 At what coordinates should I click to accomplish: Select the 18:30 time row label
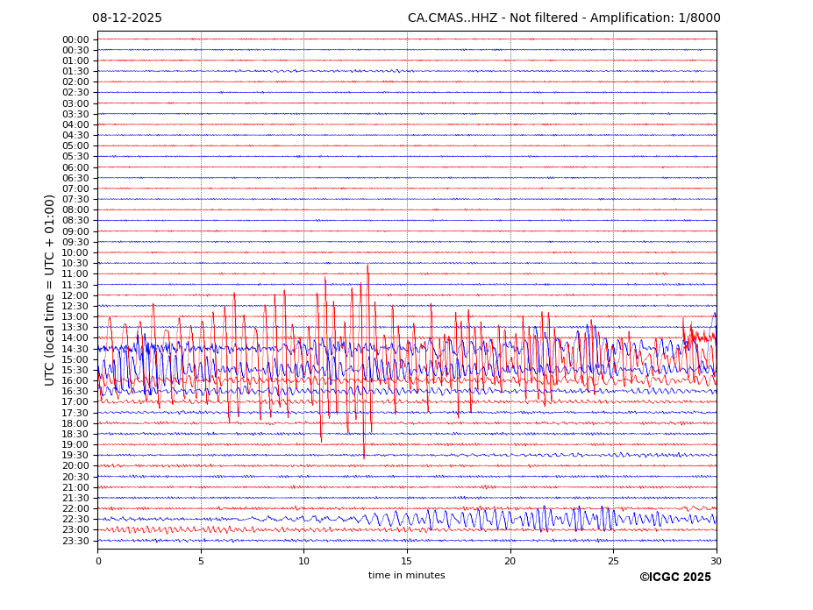(x=75, y=434)
